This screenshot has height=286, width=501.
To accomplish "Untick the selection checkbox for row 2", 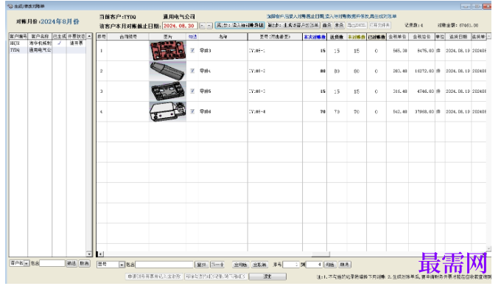I will tap(192, 71).
